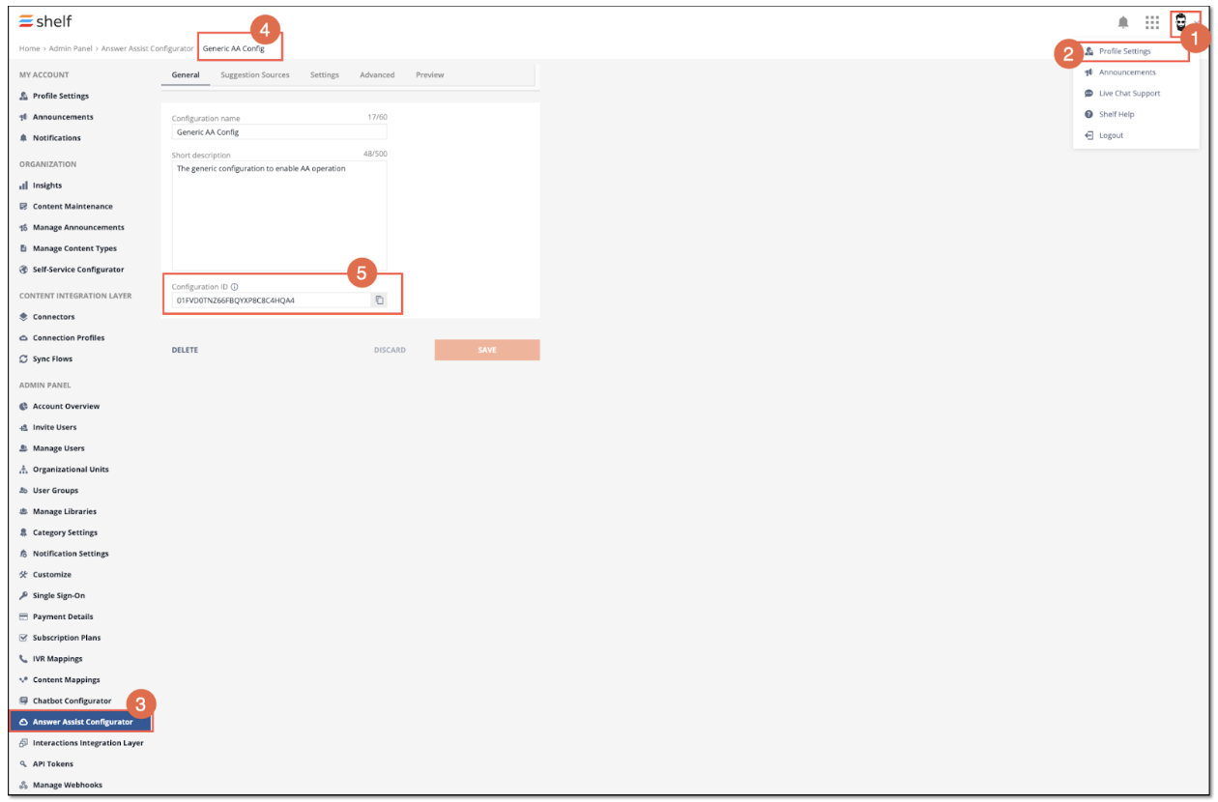Open Notifications in the My Account sidebar section

[x=57, y=138]
